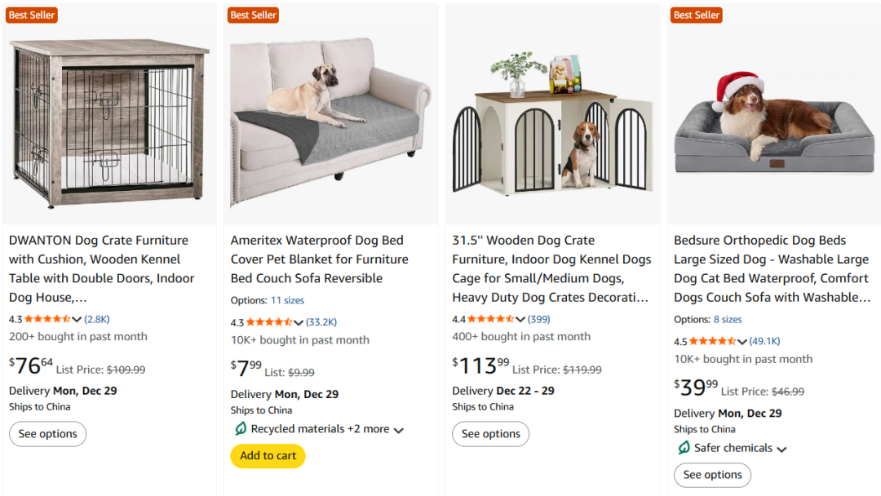Add Ameritex Dog Bed Cover to cart

coord(268,456)
